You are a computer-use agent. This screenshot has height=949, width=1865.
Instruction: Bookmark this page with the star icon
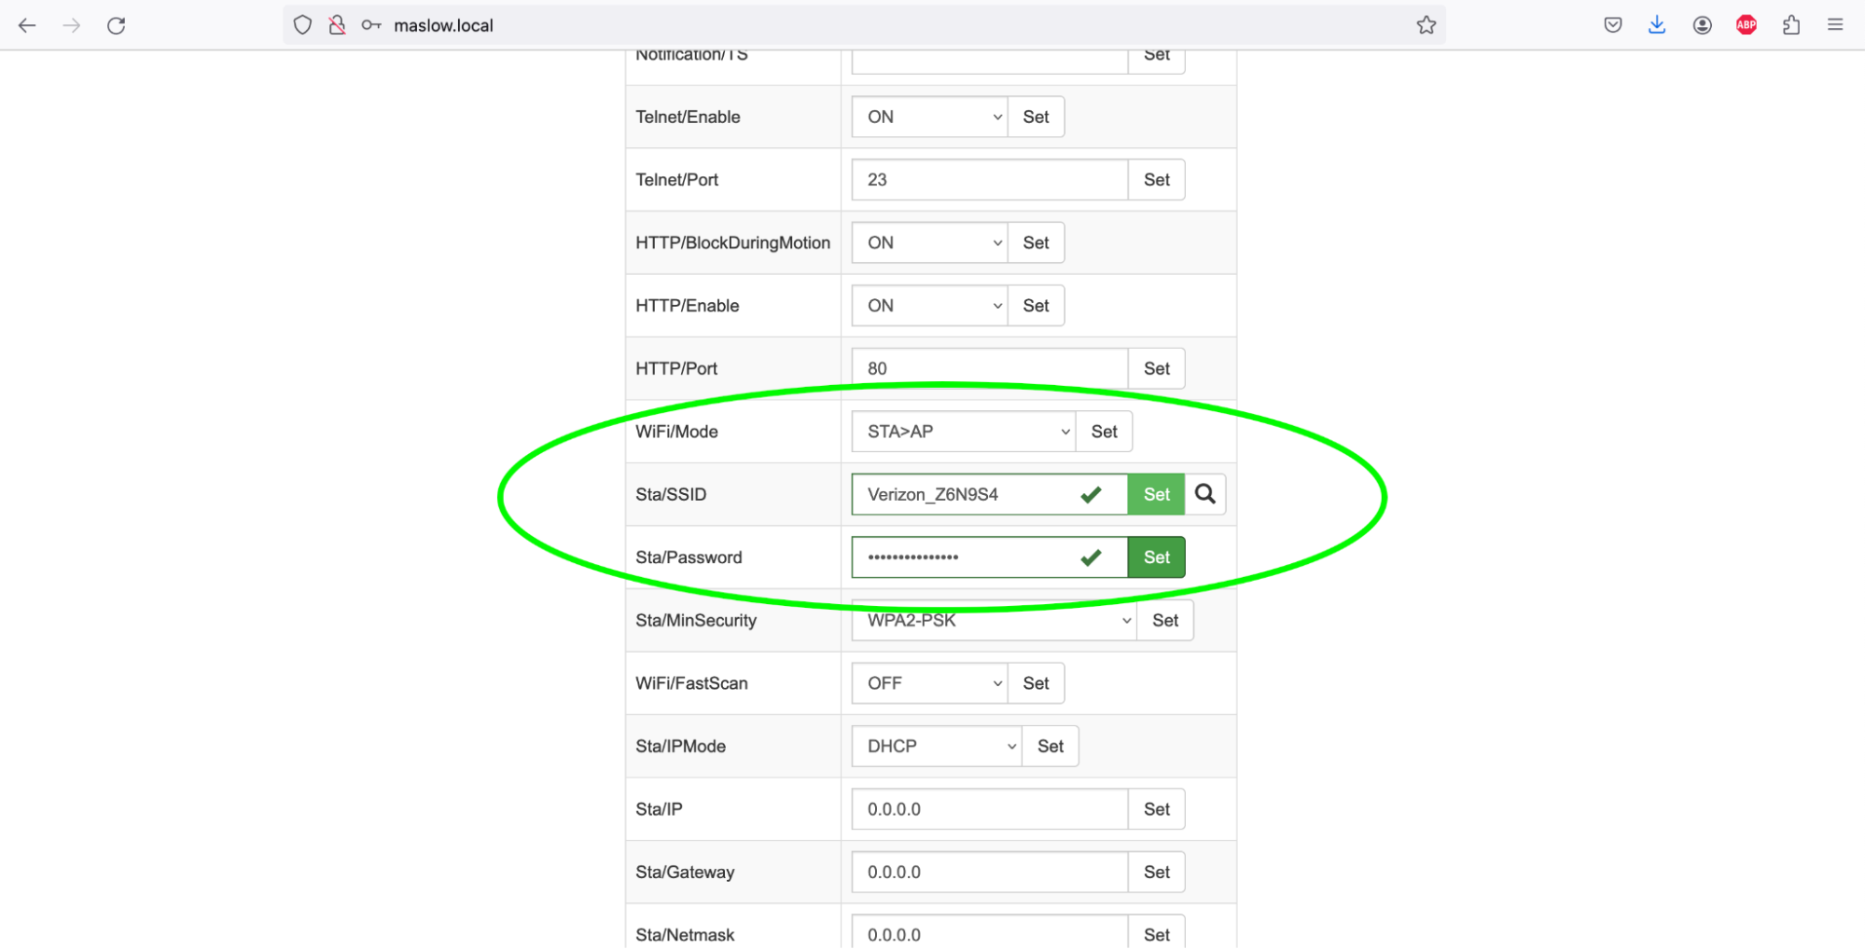pyautogui.click(x=1426, y=25)
